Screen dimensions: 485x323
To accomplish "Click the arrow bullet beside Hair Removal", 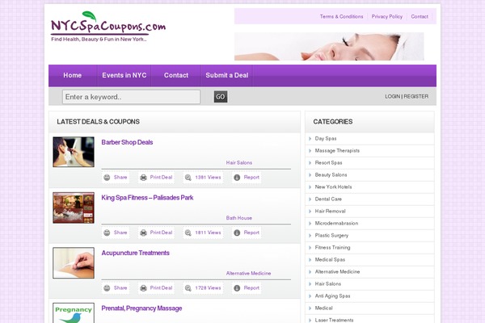I will (x=310, y=211).
